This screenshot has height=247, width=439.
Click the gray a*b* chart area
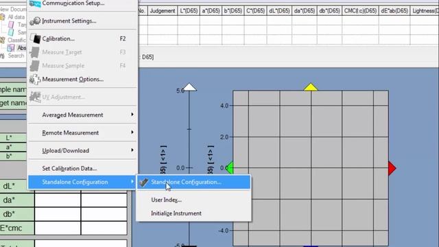coord(311,168)
